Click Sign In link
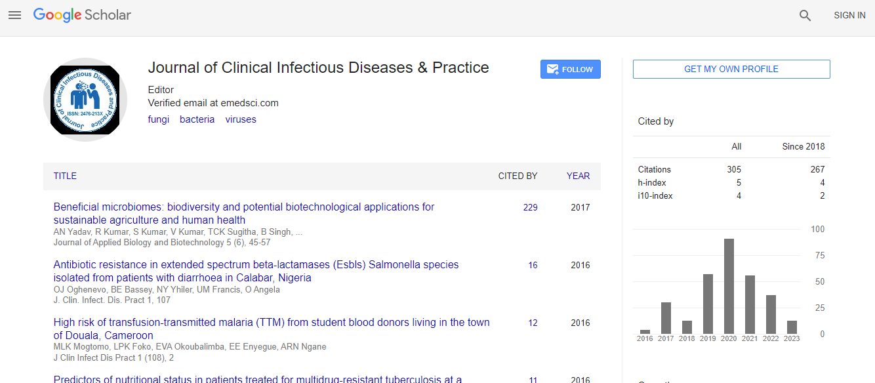875x383 pixels. tap(849, 15)
